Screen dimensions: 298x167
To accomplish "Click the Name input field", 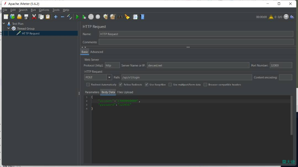I will [196, 34].
